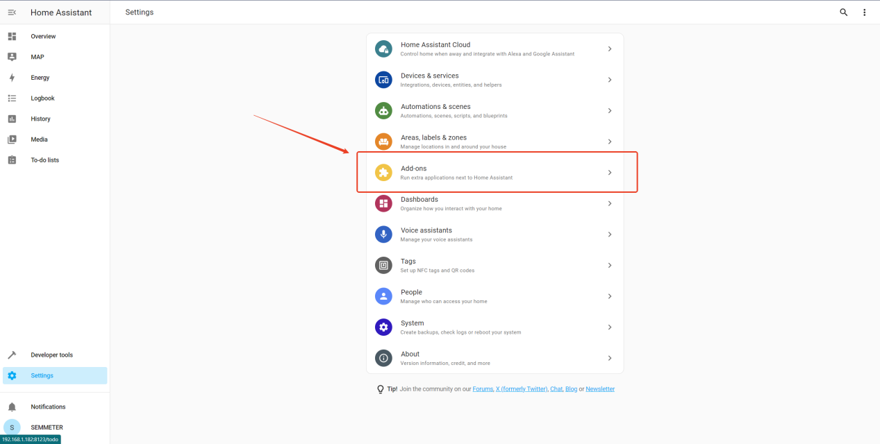Click the Add-ons puzzle icon
The image size is (880, 444).
pos(383,173)
